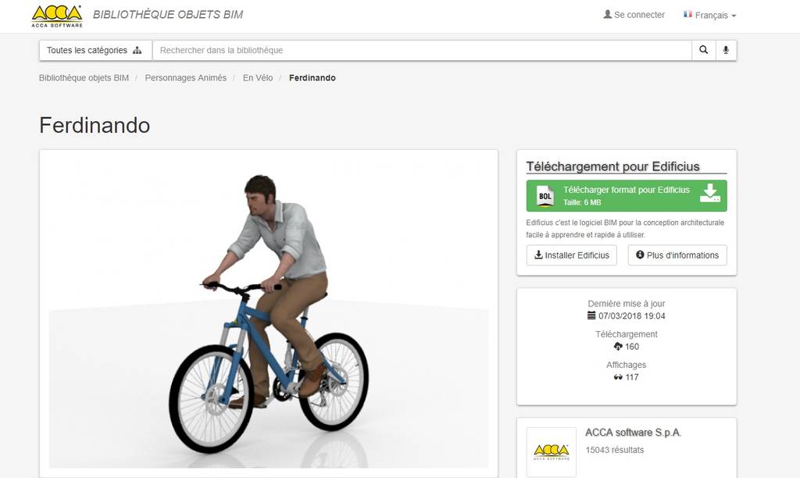The image size is (800, 478).
Task: Click Se connecter to log in
Action: click(634, 15)
